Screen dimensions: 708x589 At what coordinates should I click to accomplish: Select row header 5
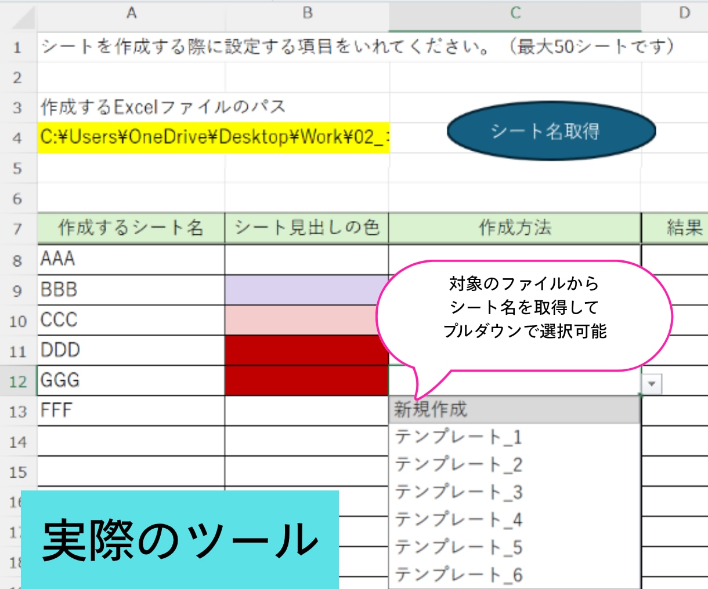click(x=18, y=168)
